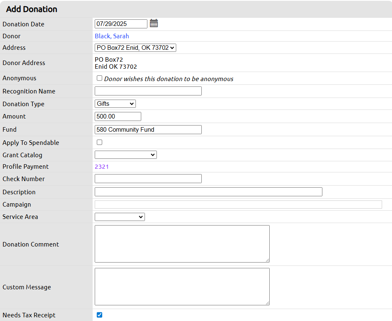
Task: Click the Check Number input field
Action: coord(148,179)
